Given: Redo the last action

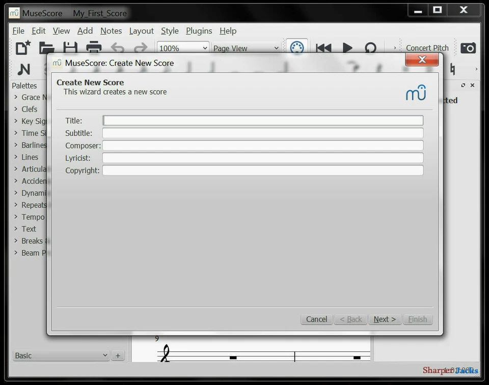Looking at the screenshot, I should (x=140, y=47).
